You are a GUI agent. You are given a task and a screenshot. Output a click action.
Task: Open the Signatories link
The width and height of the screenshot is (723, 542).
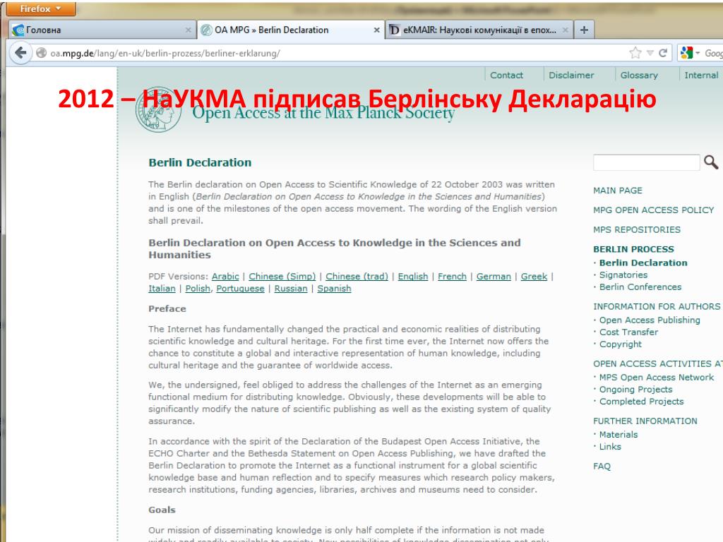click(623, 275)
